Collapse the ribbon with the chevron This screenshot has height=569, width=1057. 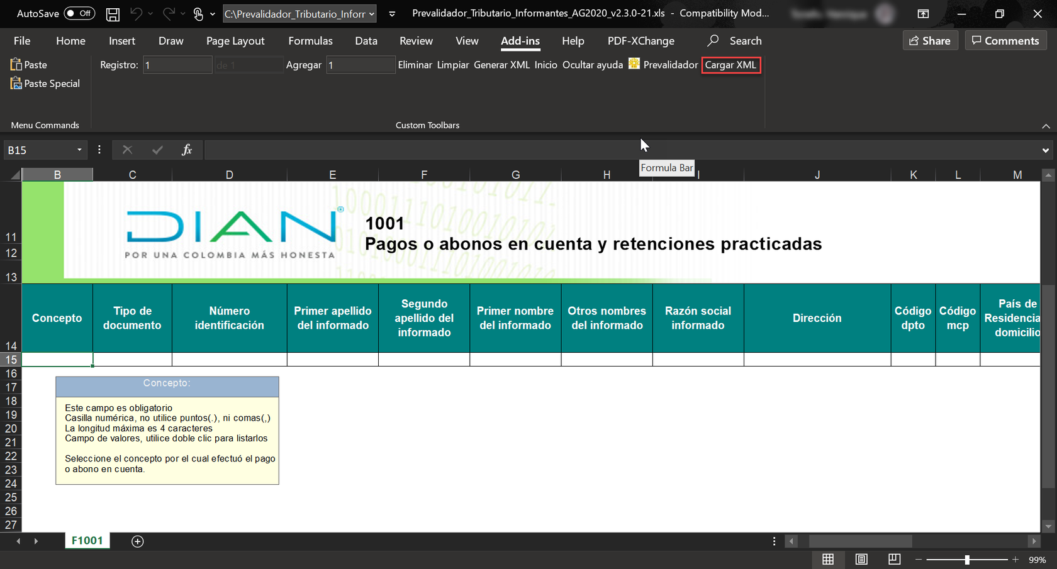pyautogui.click(x=1046, y=126)
